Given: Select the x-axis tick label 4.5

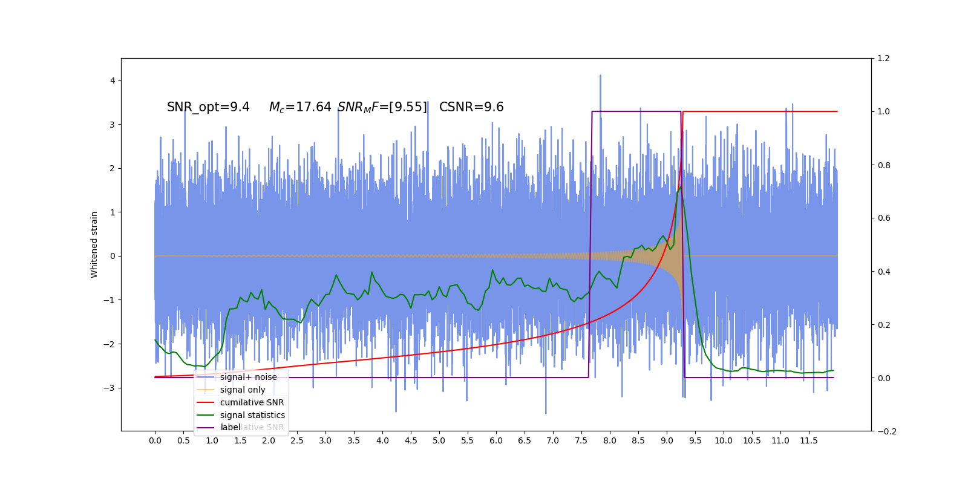Looking at the screenshot, I should [411, 440].
